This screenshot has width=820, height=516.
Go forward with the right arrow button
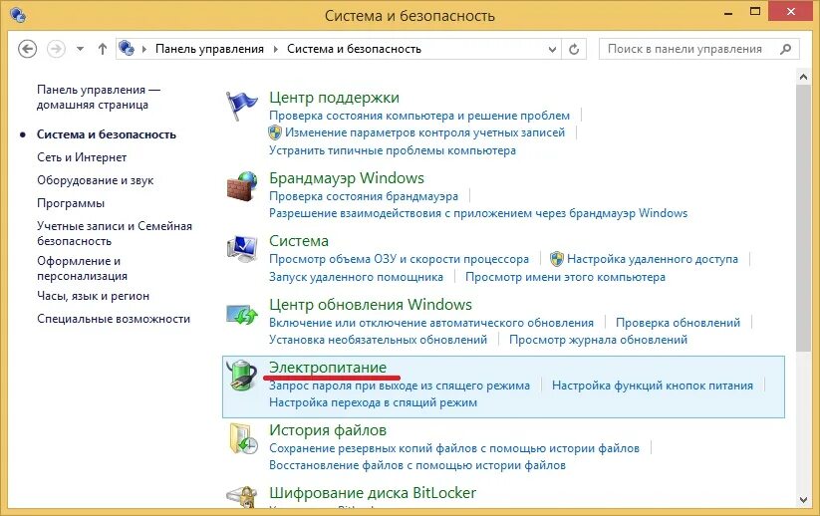pyautogui.click(x=56, y=49)
